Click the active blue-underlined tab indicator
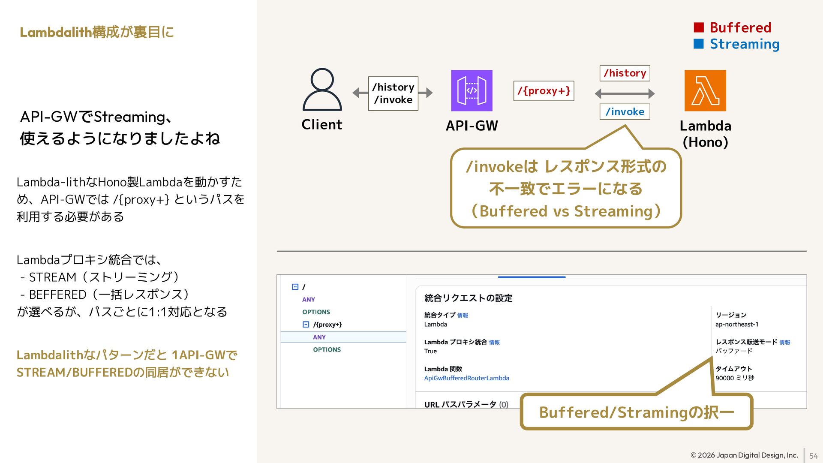The width and height of the screenshot is (823, 463). click(532, 277)
